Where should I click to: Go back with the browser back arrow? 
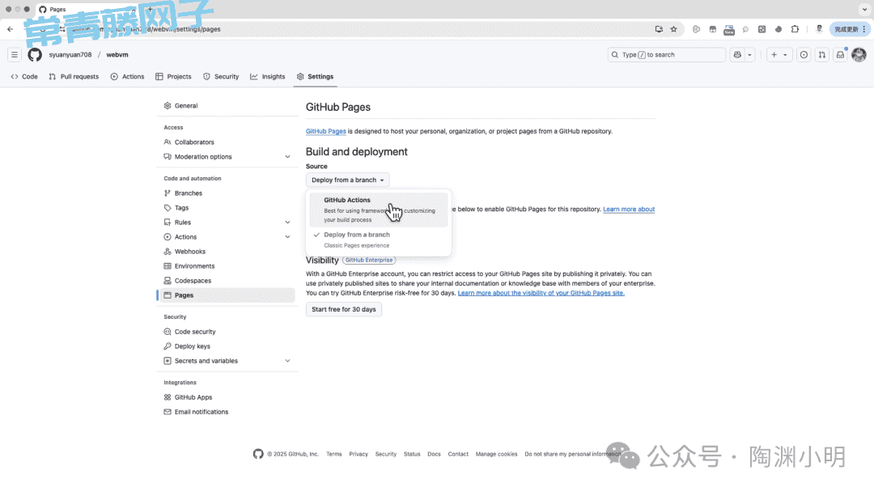coord(10,29)
